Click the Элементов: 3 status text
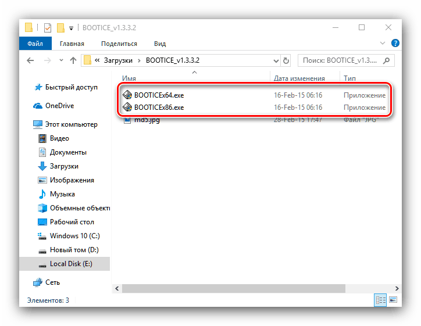This screenshot has width=421, height=326. coord(48,300)
